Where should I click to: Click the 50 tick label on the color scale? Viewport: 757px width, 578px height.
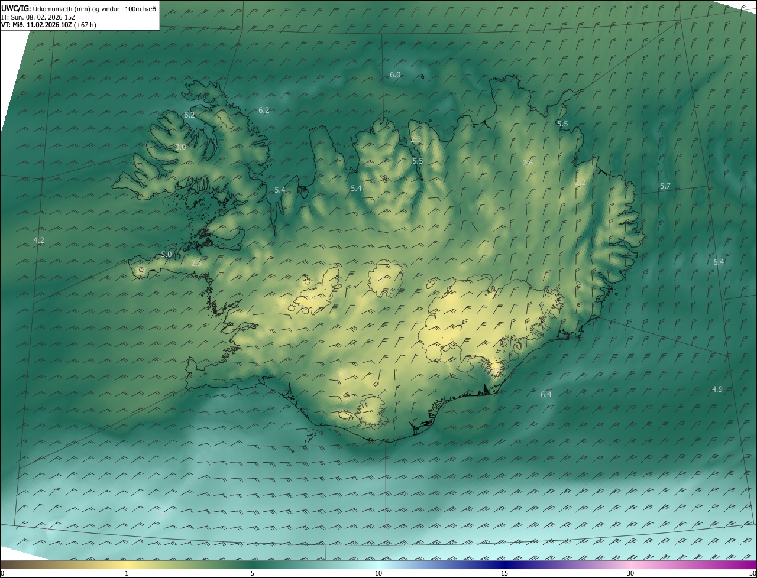[752, 573]
